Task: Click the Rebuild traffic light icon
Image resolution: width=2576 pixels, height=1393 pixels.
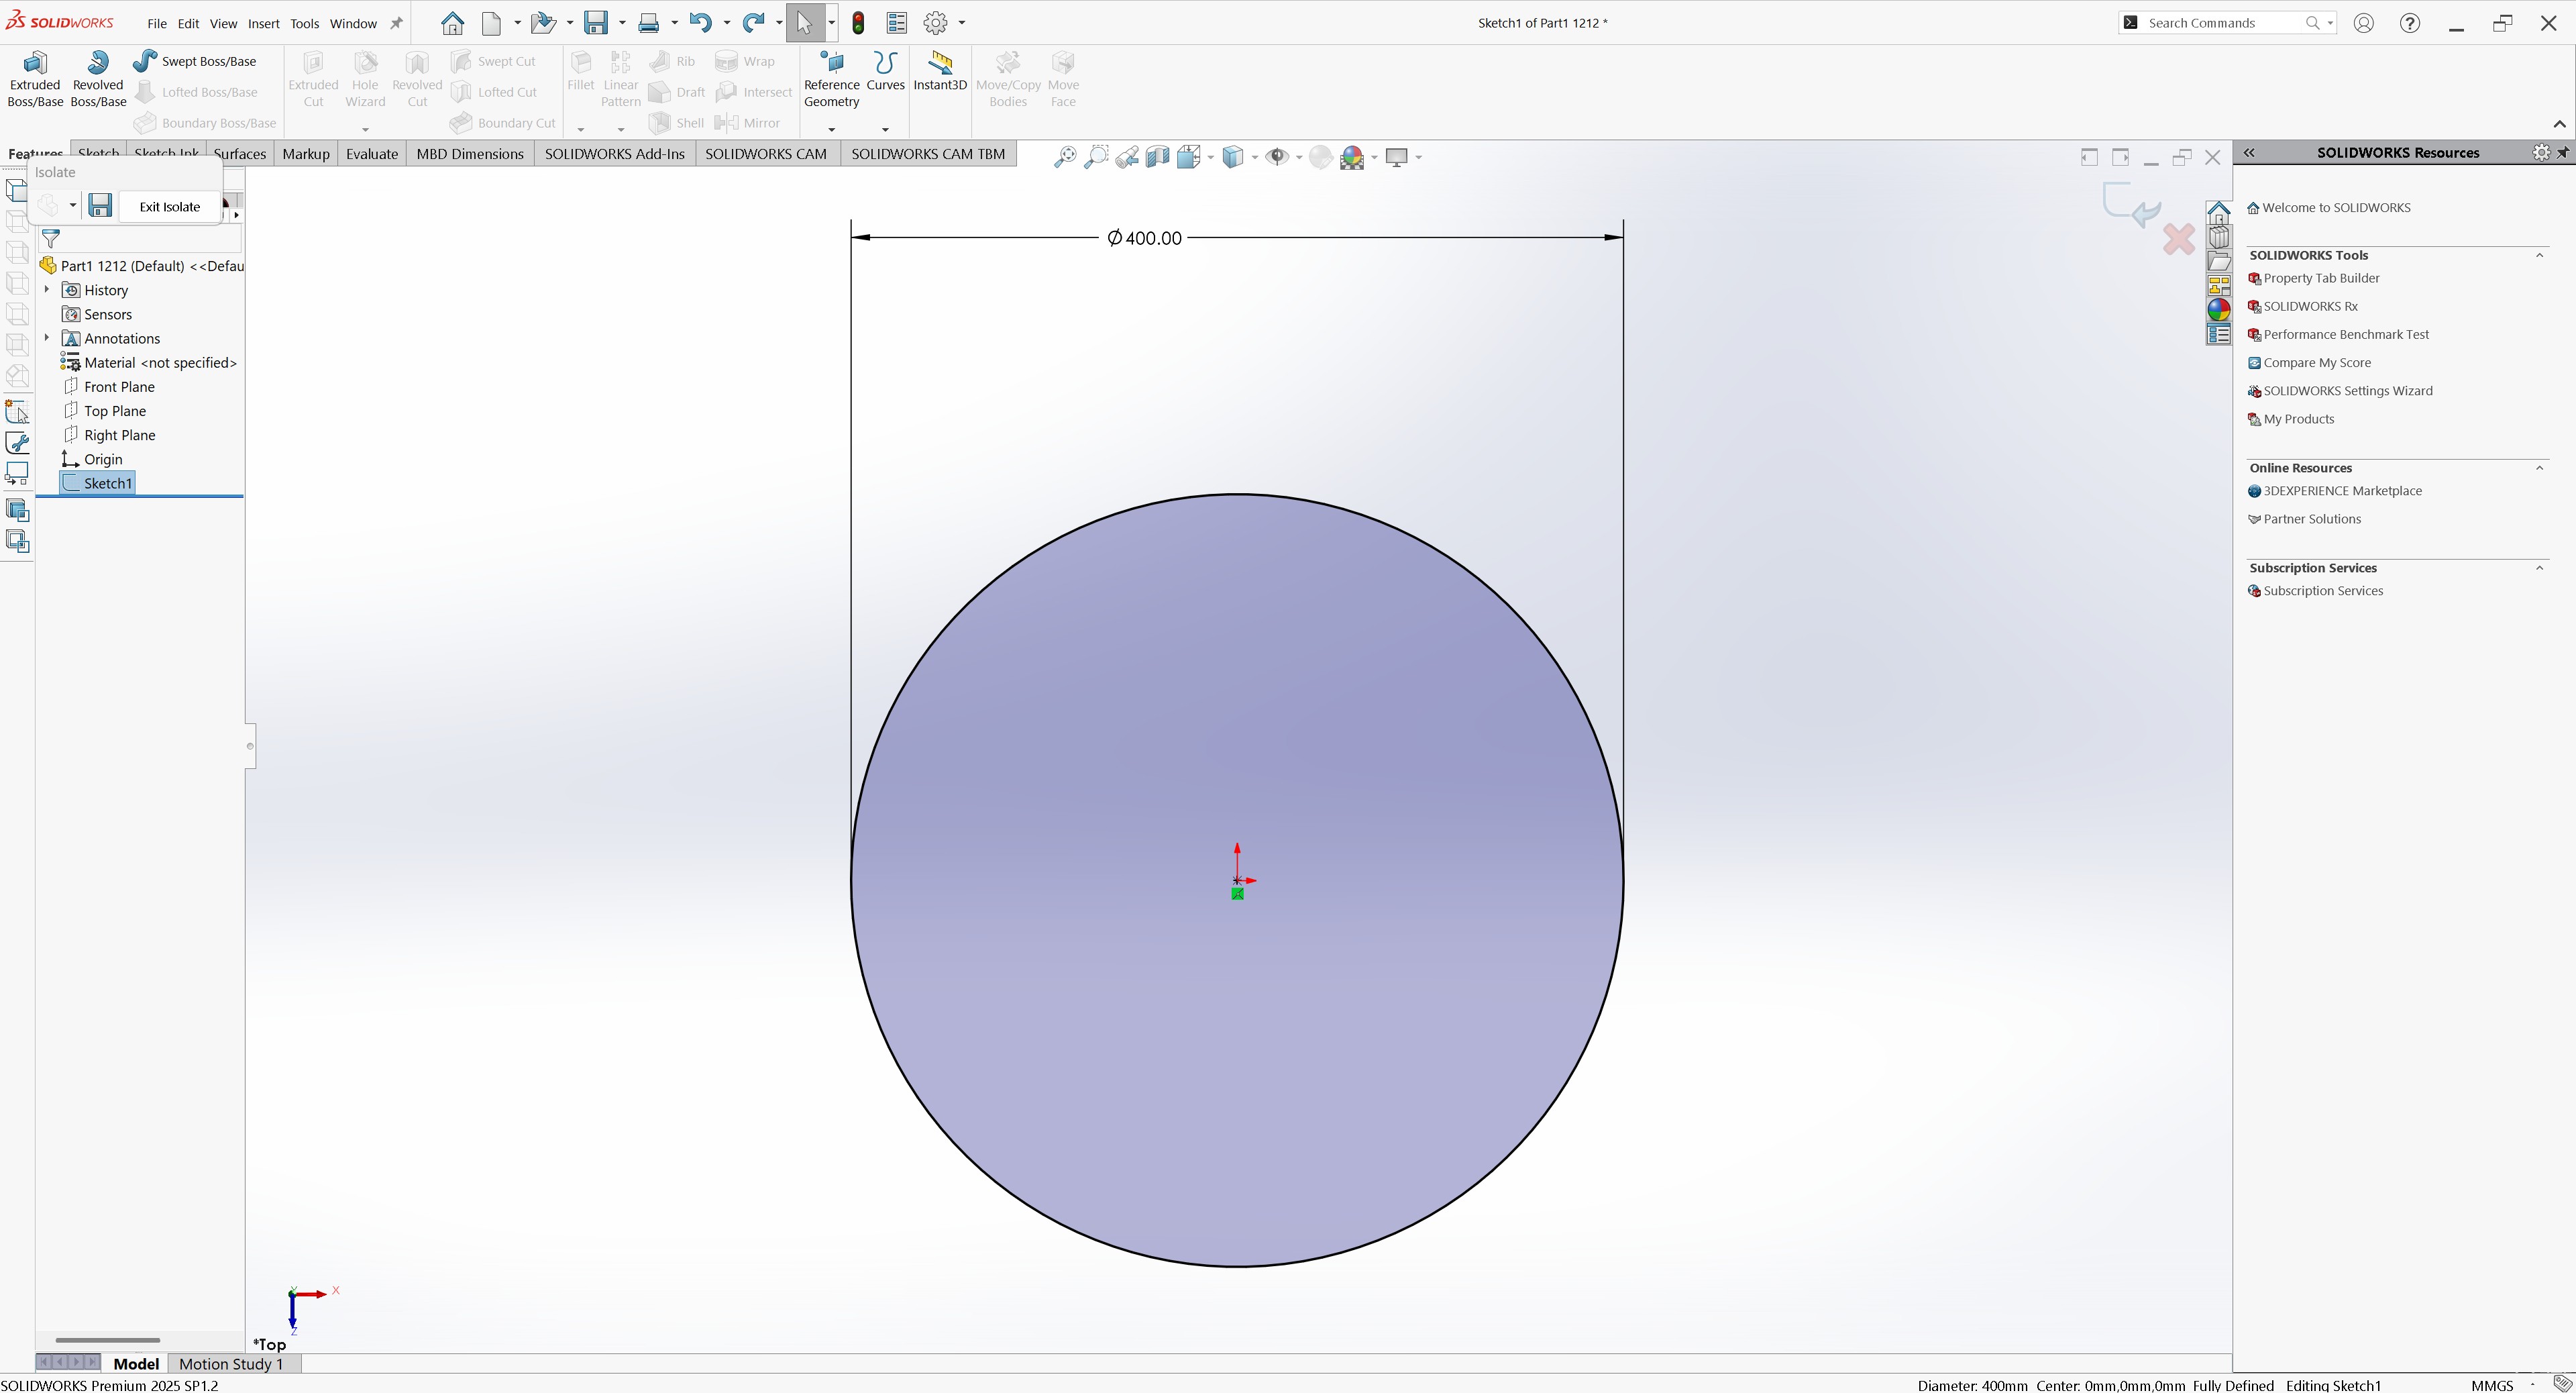Action: tap(858, 23)
